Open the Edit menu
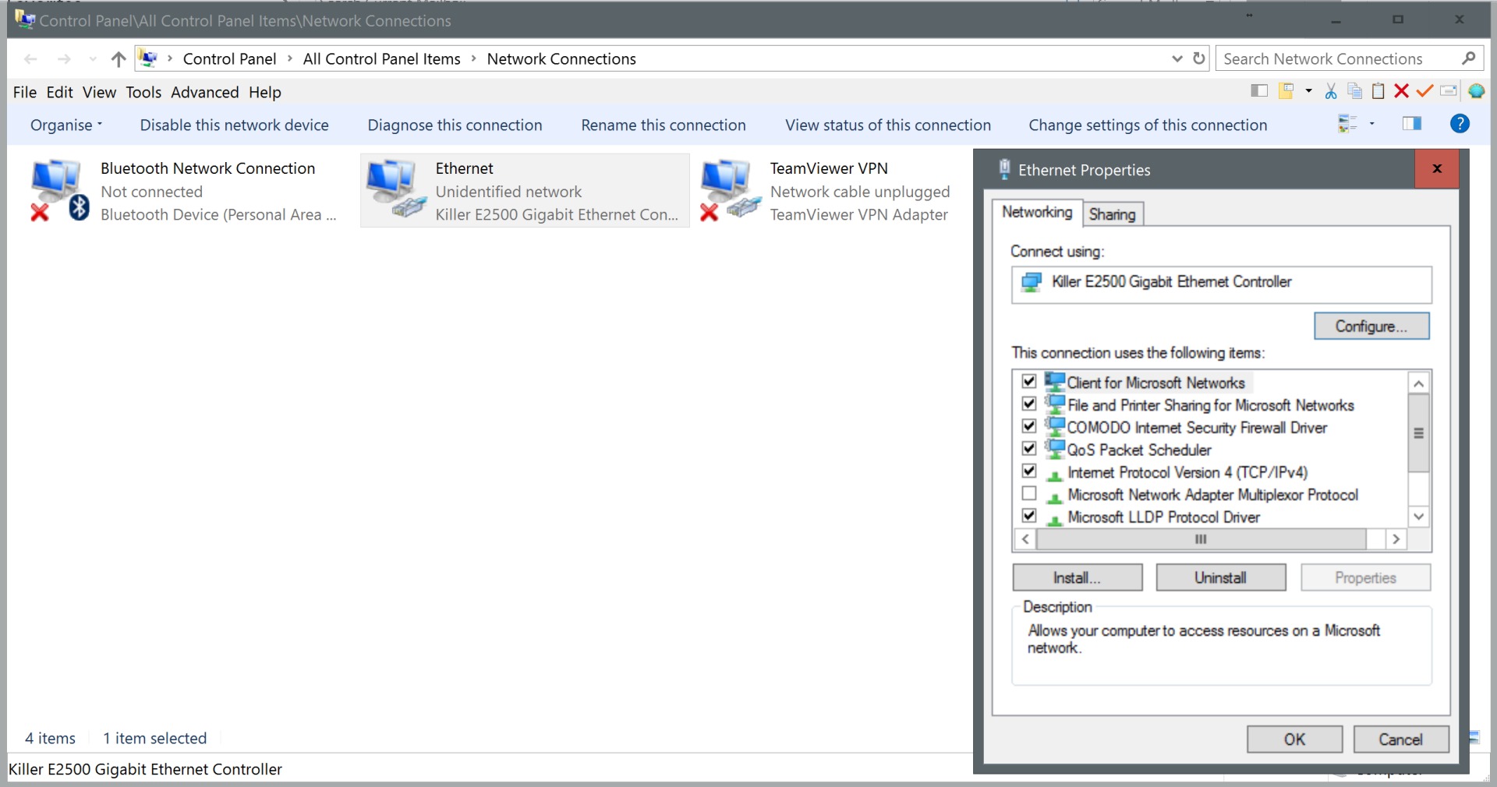This screenshot has width=1497, height=787. point(59,92)
